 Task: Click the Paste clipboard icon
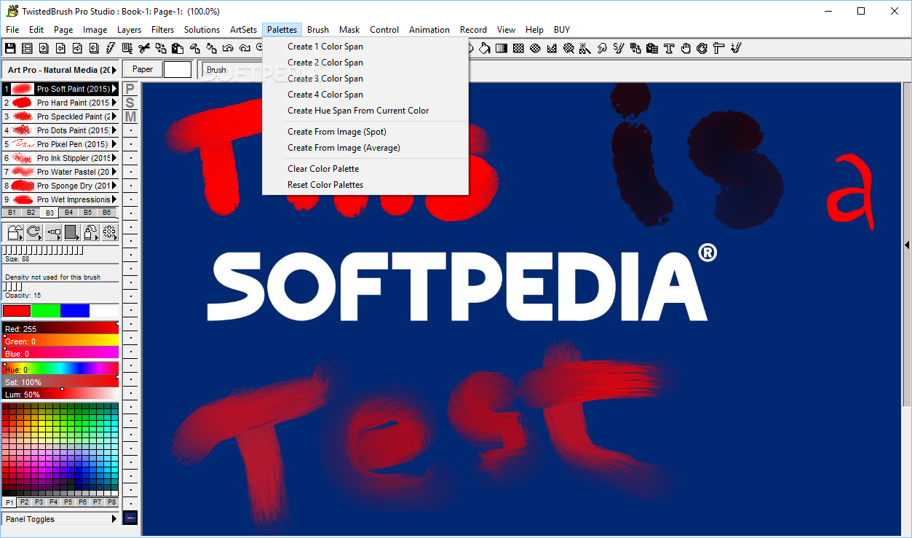coord(178,48)
